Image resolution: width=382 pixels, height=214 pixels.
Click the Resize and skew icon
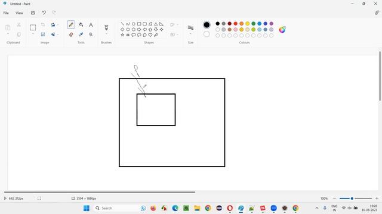[43, 34]
